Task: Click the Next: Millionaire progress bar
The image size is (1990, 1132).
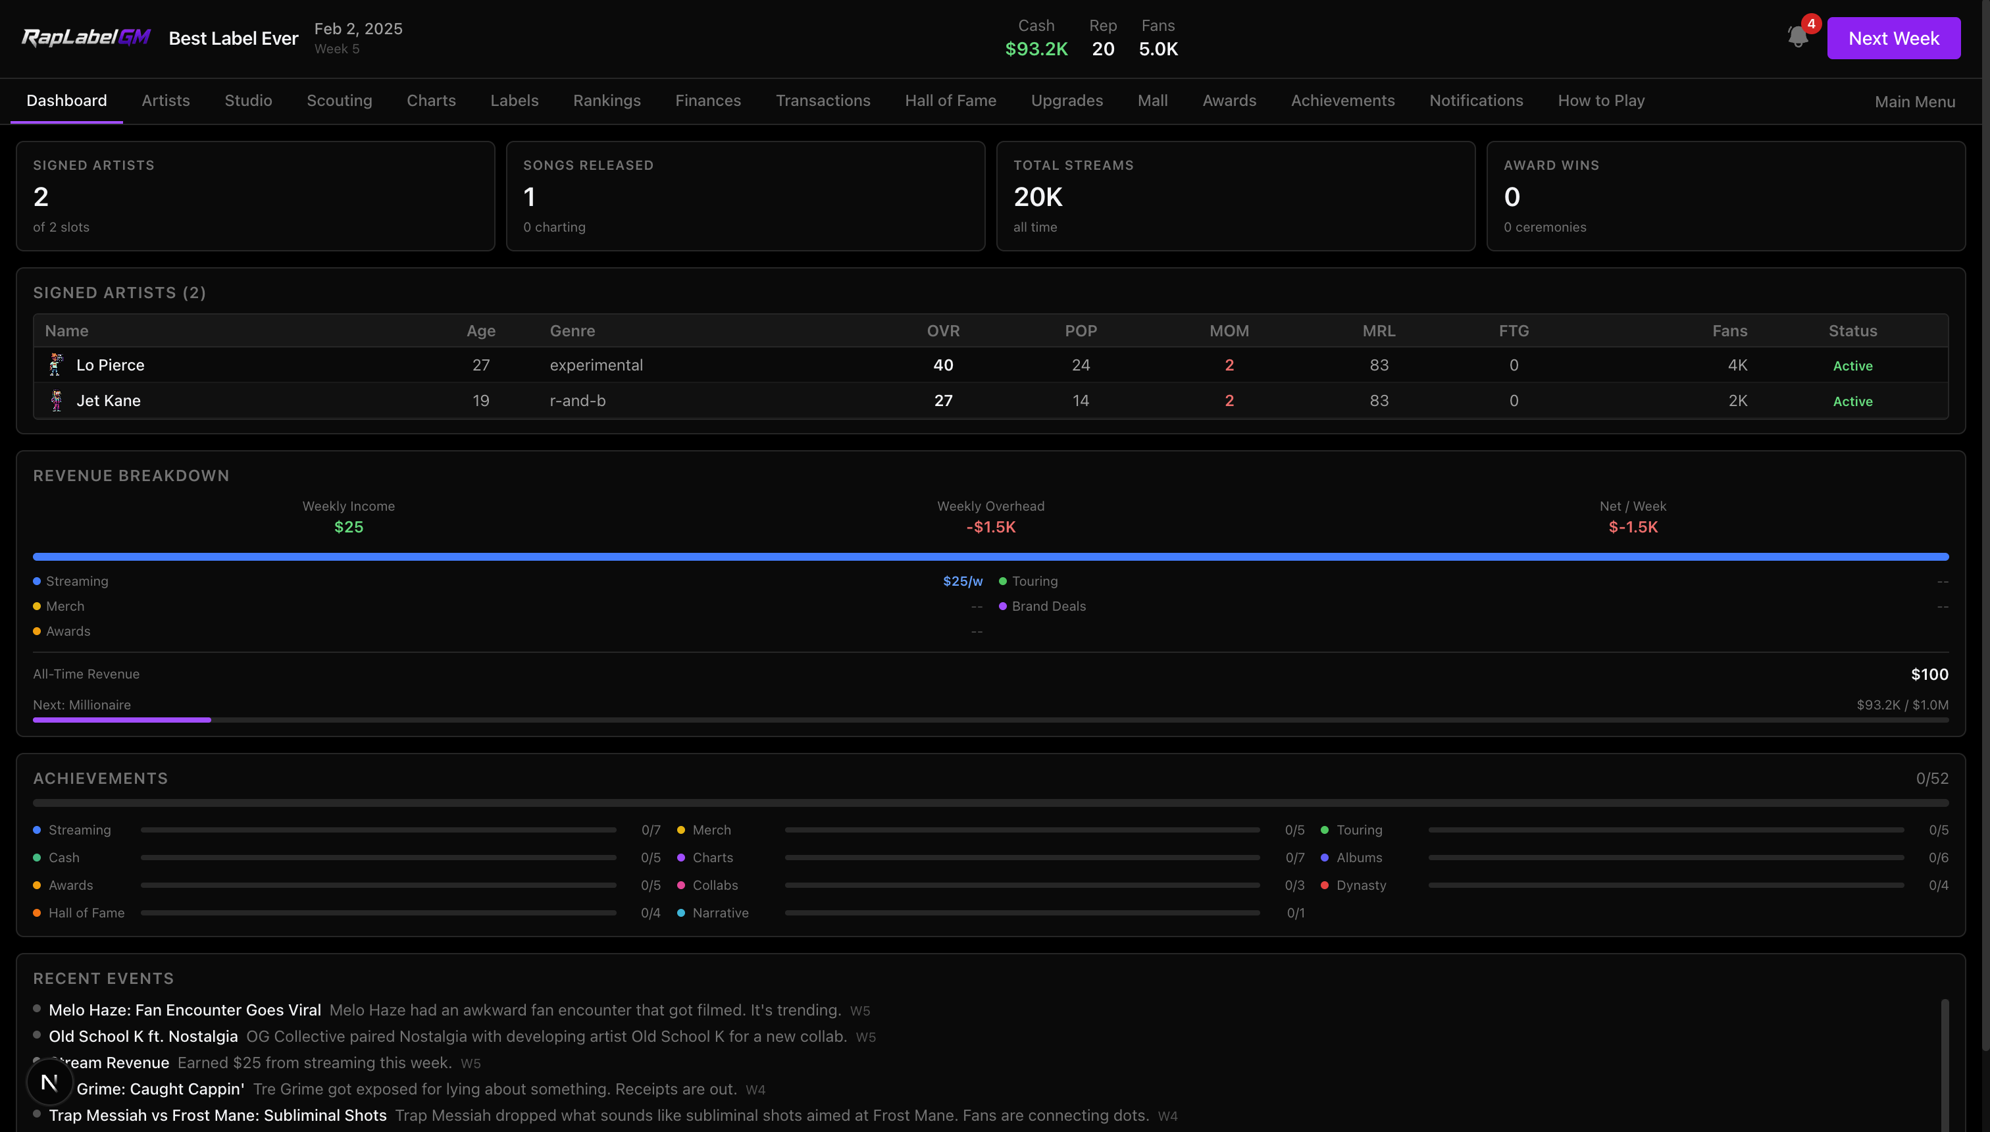Action: [990, 720]
